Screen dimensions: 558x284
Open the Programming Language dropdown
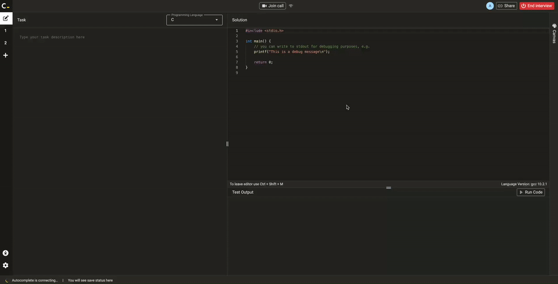194,20
